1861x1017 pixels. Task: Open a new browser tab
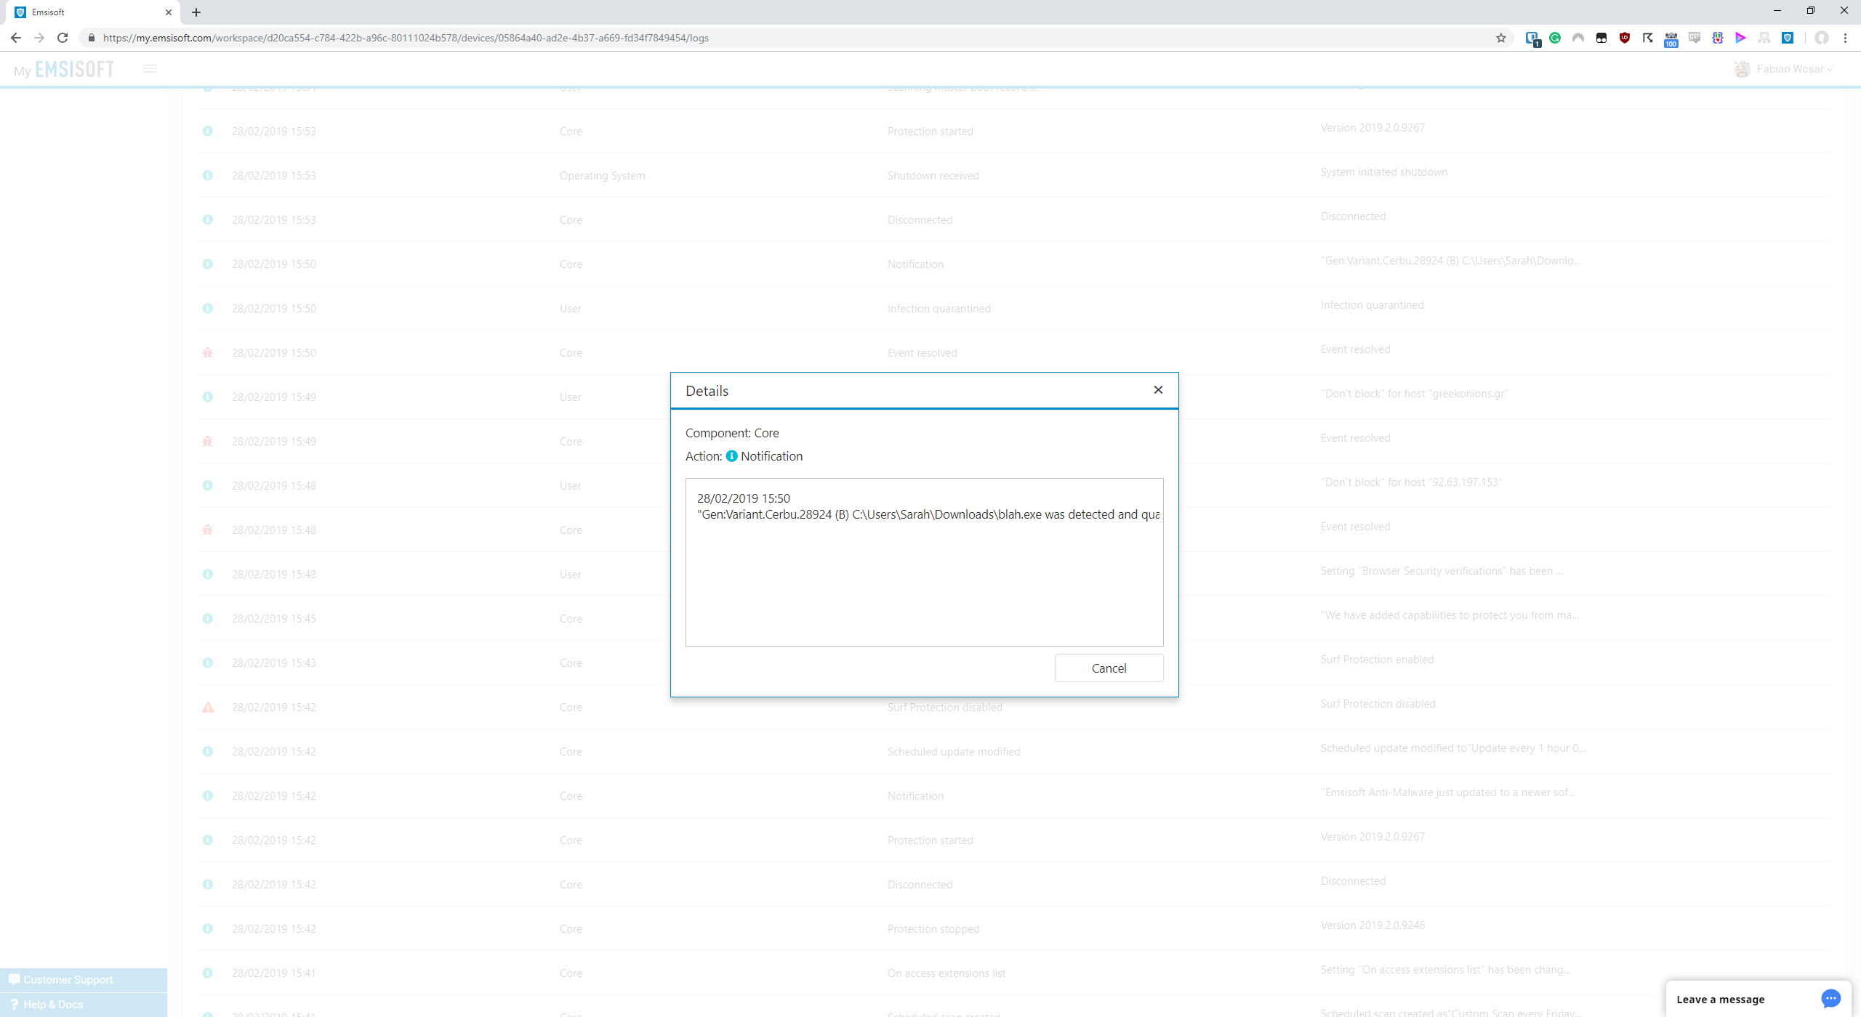196,12
